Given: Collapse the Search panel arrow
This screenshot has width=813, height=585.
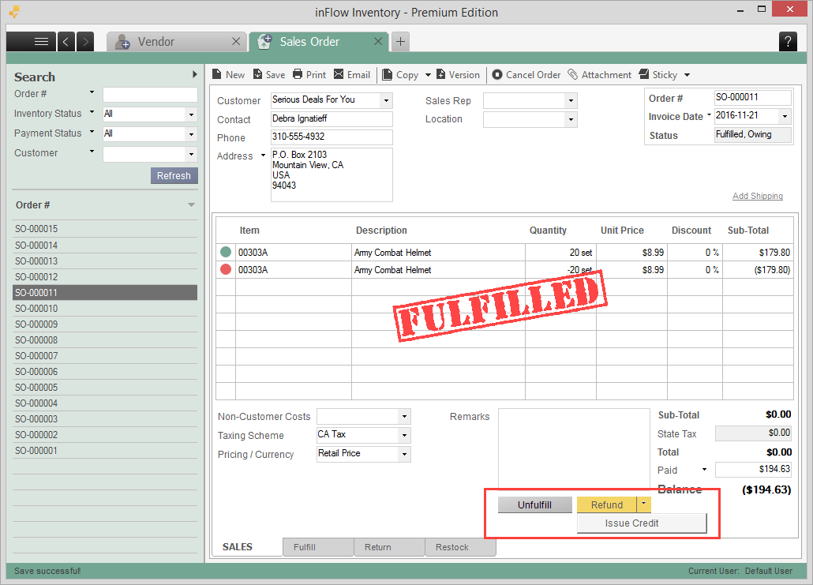Looking at the screenshot, I should [194, 75].
